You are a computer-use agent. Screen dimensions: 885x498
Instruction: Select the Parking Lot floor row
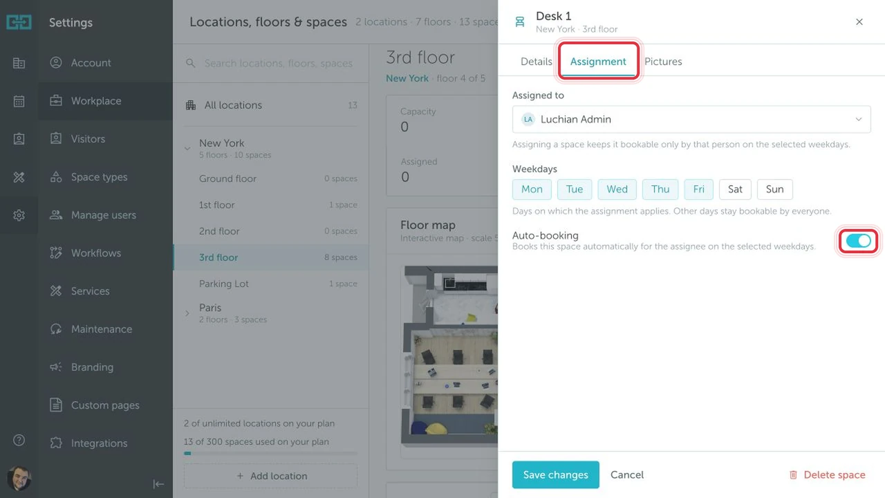click(271, 284)
